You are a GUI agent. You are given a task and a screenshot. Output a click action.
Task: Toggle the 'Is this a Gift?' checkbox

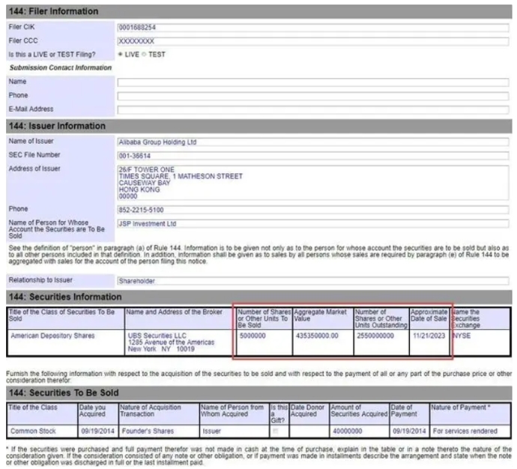point(277,432)
